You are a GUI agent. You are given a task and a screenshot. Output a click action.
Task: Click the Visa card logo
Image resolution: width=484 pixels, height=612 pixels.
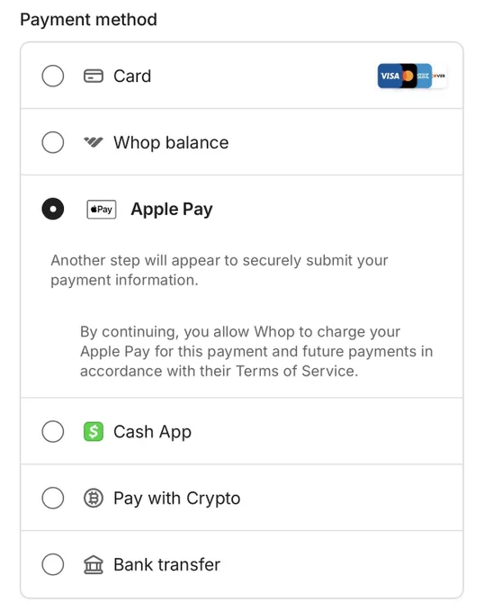coord(389,76)
